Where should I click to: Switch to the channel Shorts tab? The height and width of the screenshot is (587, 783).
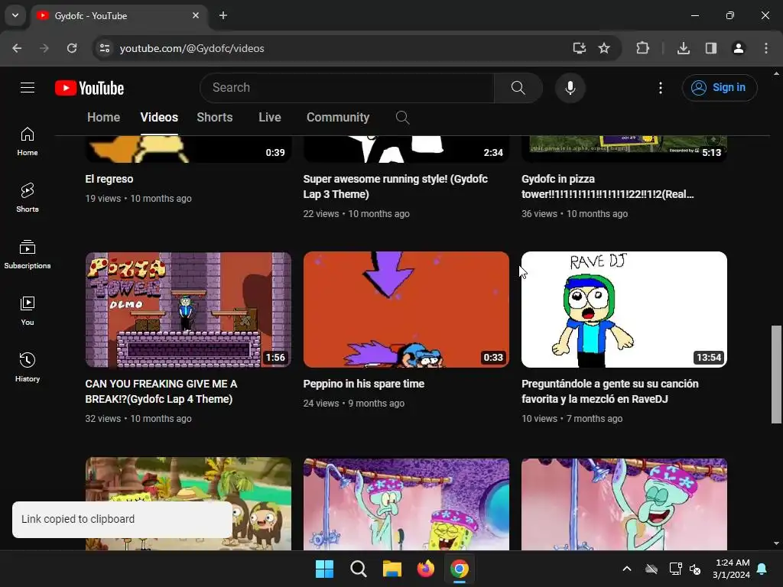click(215, 117)
